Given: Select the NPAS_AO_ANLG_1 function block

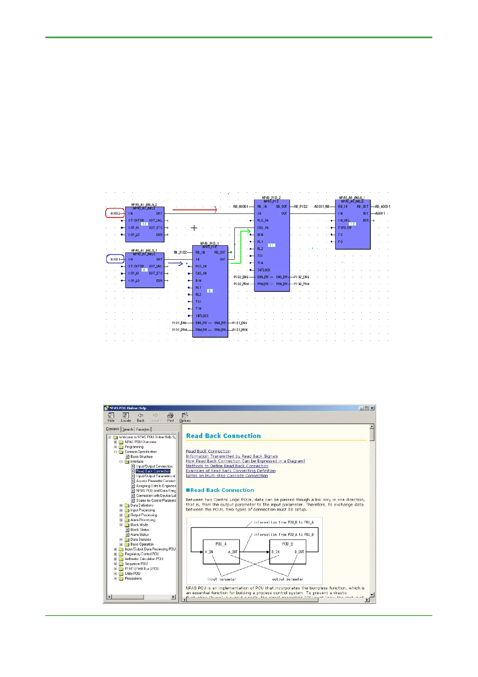Looking at the screenshot, I should tap(353, 224).
